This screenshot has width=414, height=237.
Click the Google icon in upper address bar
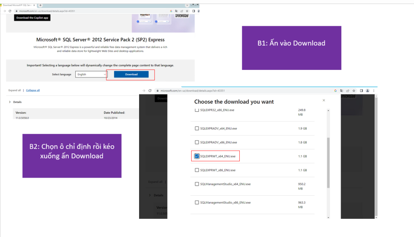click(x=171, y=11)
